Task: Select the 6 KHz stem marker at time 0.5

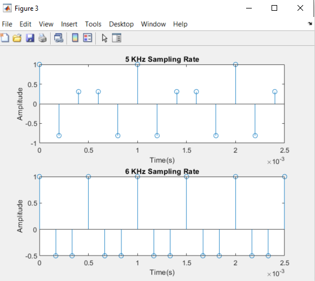Action: coord(89,176)
